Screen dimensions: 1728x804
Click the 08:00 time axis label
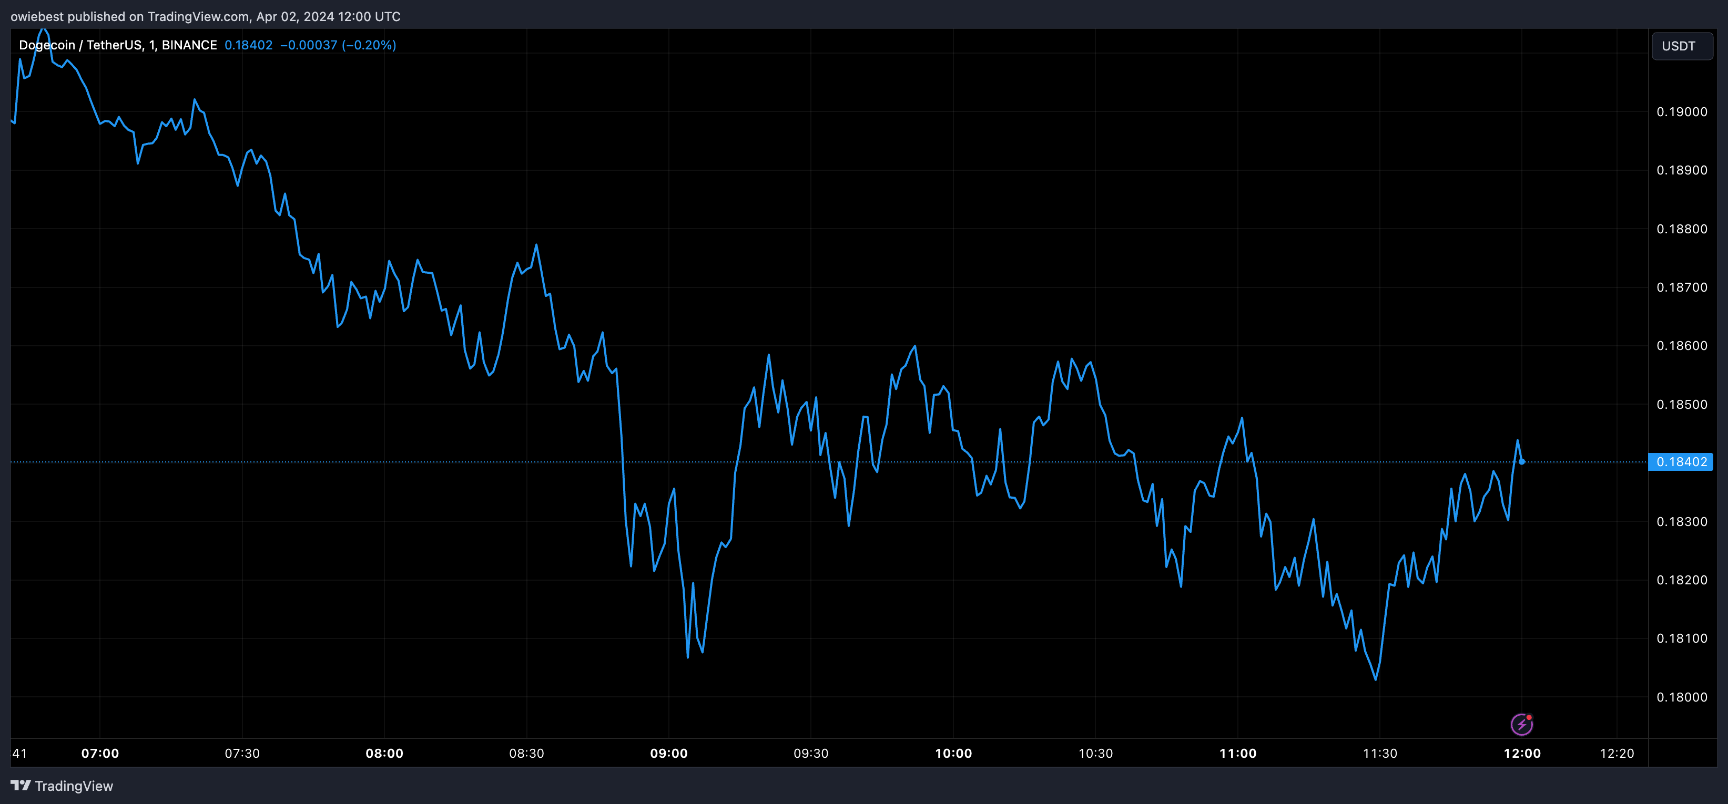(384, 753)
